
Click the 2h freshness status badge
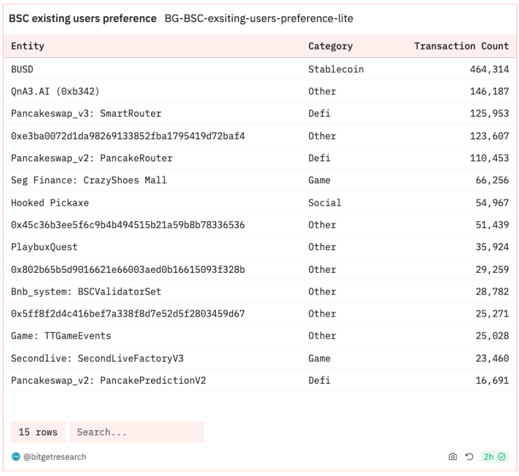(x=495, y=457)
